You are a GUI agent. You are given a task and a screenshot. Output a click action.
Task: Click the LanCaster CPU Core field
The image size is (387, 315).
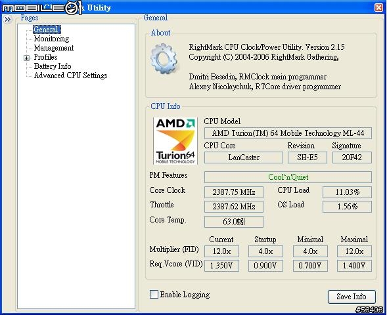click(244, 157)
